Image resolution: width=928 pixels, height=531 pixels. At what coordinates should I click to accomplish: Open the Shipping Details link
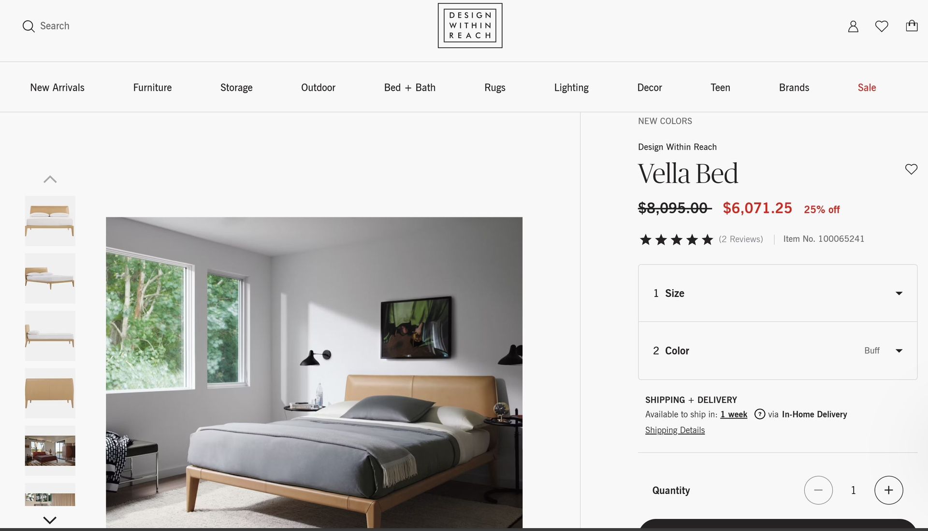(x=675, y=430)
